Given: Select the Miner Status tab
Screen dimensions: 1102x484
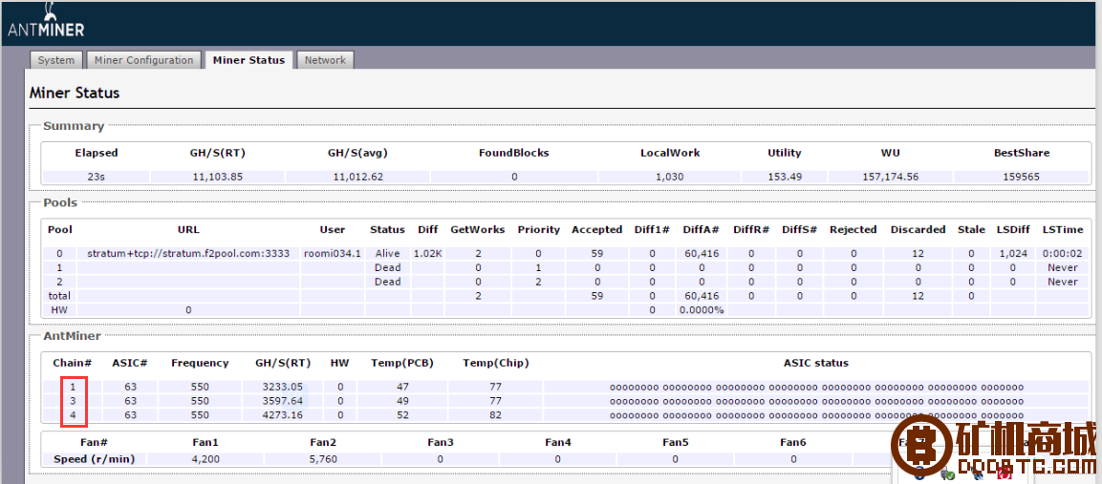Looking at the screenshot, I should [248, 60].
